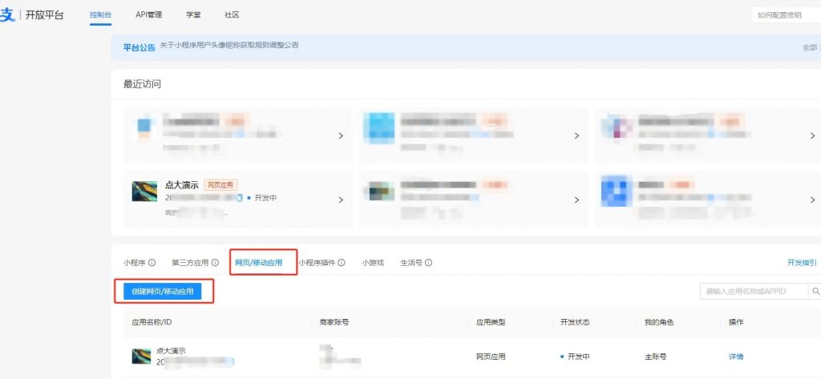The width and height of the screenshot is (821, 379).
Task: Switch to the 第三方应用 tab
Action: pyautogui.click(x=190, y=263)
